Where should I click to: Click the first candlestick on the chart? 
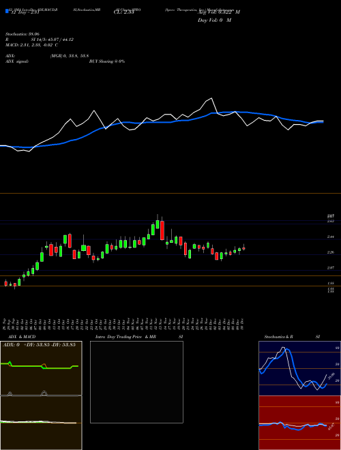click(x=5, y=283)
